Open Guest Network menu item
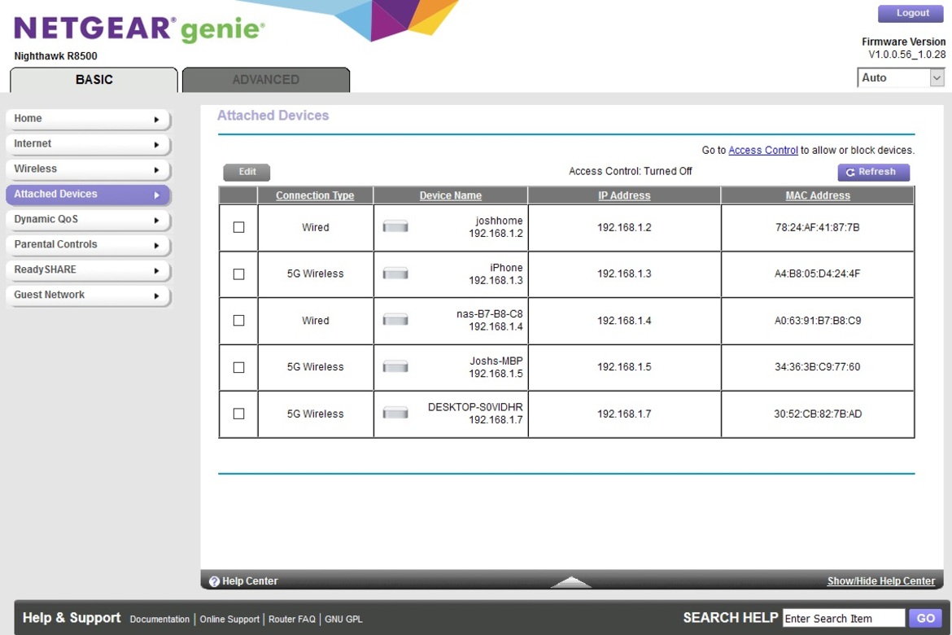This screenshot has width=952, height=635. click(x=89, y=296)
